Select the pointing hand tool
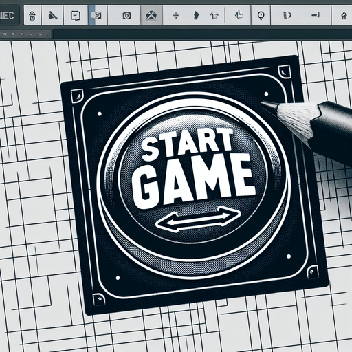Image resolution: width=352 pixels, height=352 pixels. (239, 15)
